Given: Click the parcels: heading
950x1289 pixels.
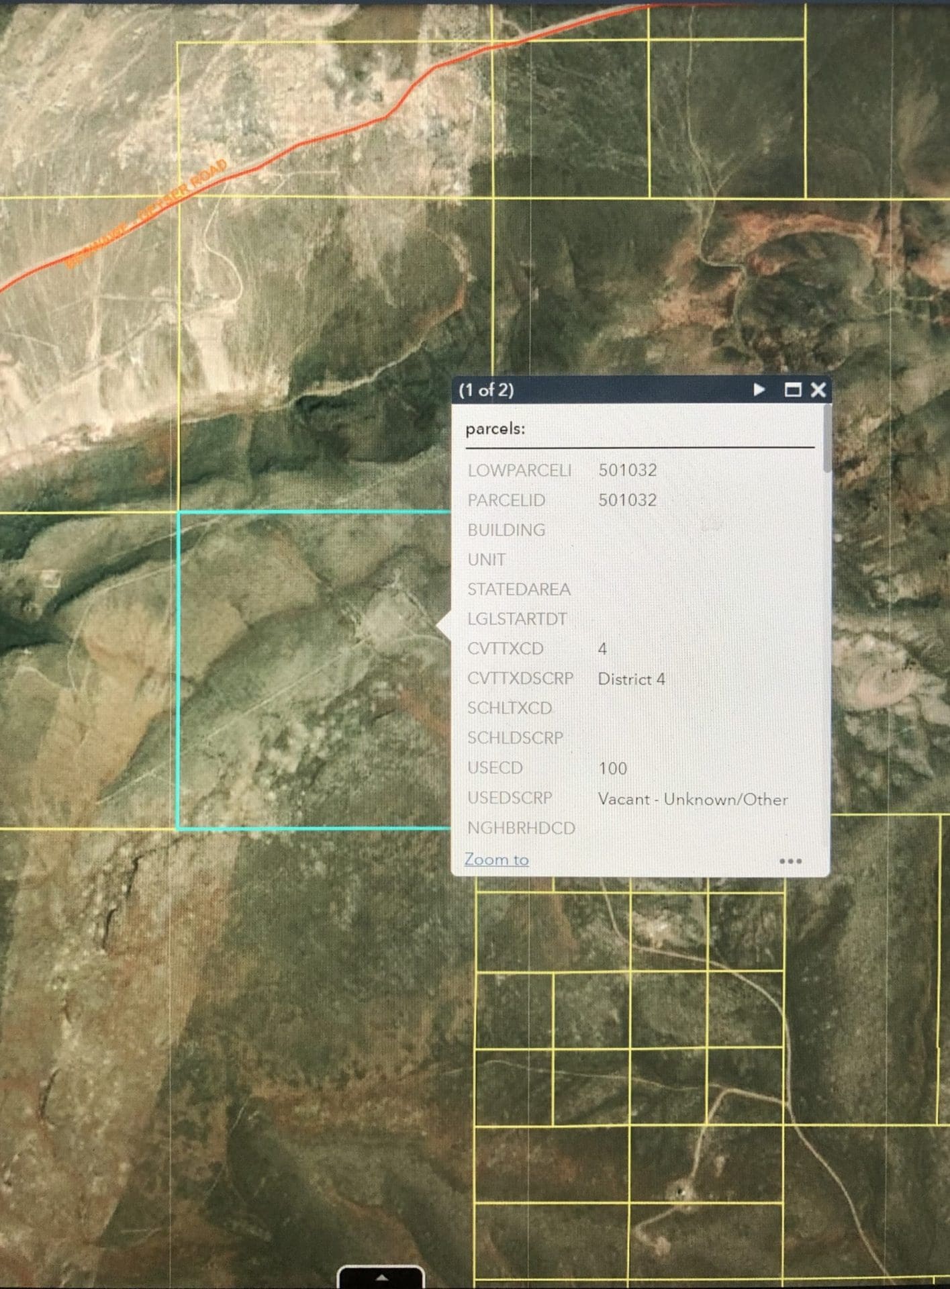Looking at the screenshot, I should pos(495,428).
